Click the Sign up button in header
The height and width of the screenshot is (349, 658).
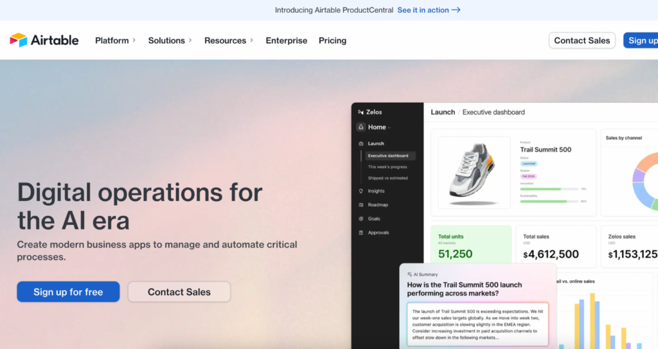pos(641,40)
